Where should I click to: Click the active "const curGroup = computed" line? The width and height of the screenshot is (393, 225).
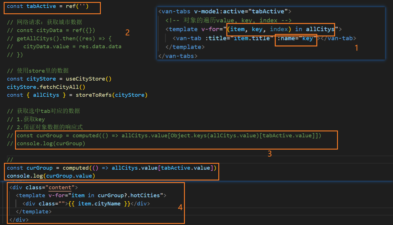pos(112,168)
